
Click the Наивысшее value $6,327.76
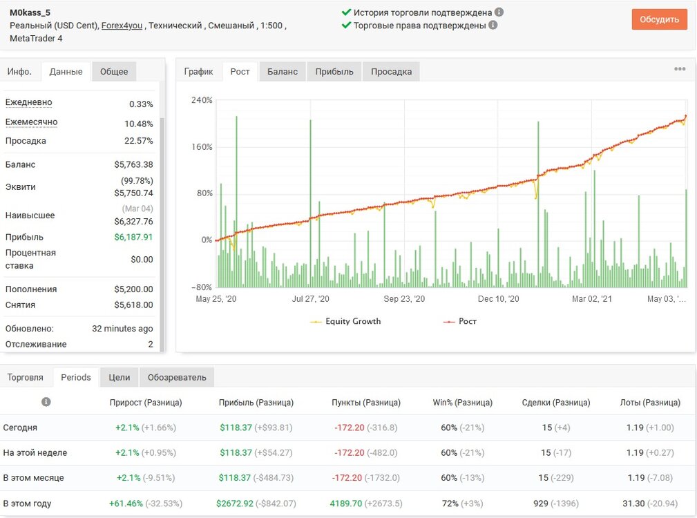[x=133, y=221]
